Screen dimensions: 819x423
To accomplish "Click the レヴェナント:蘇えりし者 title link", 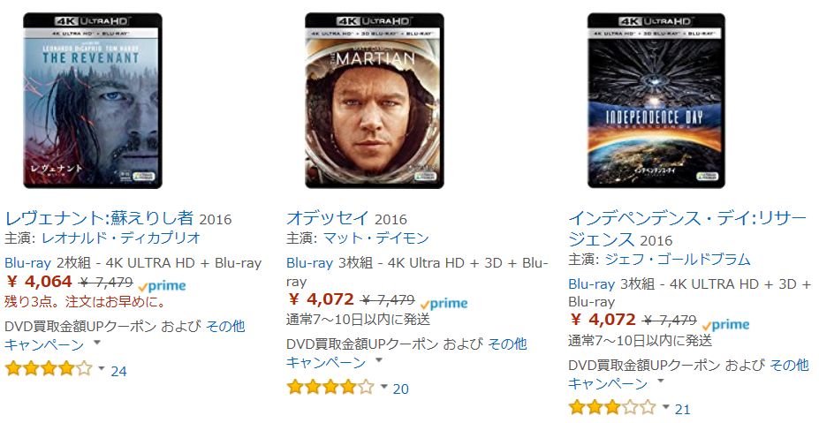I will pos(99,218).
